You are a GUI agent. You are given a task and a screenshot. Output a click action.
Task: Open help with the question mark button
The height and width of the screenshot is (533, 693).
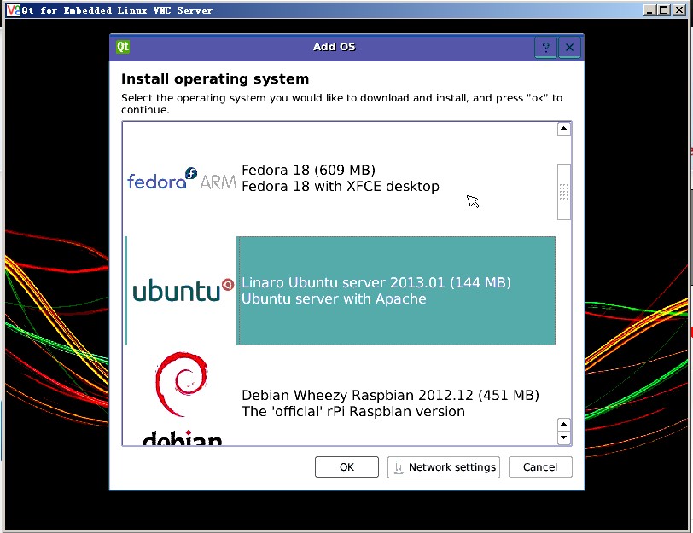click(546, 47)
